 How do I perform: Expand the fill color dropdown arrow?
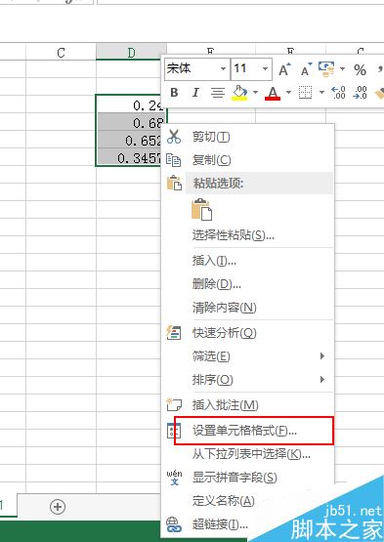coord(256,93)
